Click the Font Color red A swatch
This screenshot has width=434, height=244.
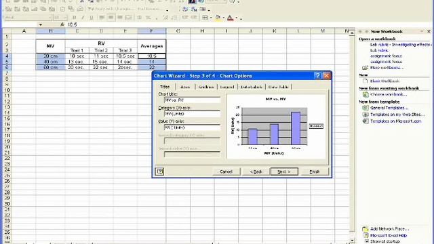pos(231,18)
